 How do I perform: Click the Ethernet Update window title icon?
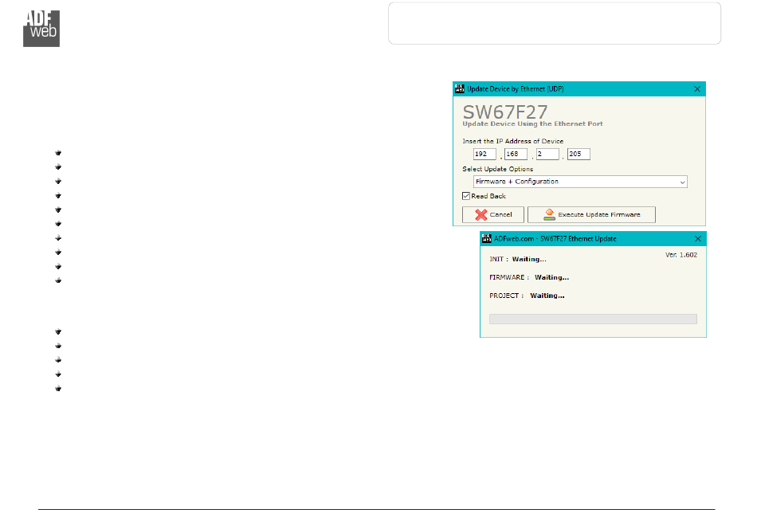[x=487, y=238]
